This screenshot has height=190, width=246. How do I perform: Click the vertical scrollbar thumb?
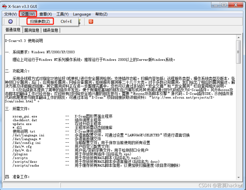tap(238, 52)
